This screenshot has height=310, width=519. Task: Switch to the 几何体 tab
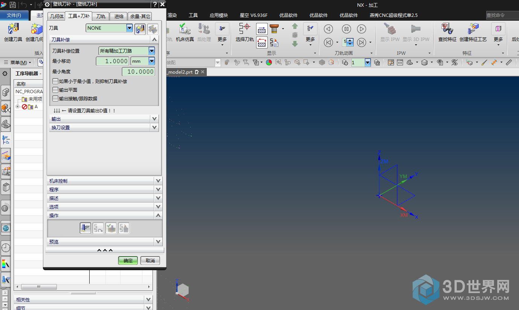56,16
